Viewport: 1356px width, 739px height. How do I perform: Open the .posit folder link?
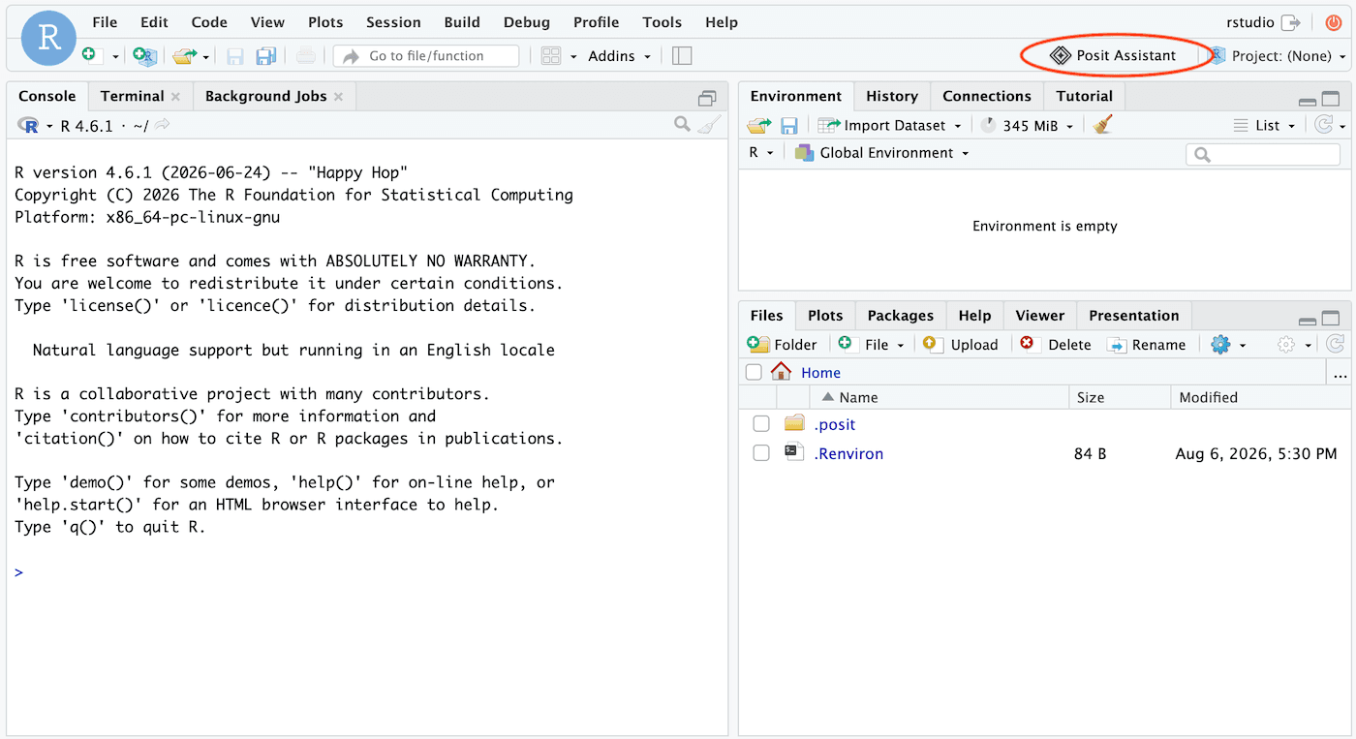pyautogui.click(x=835, y=424)
